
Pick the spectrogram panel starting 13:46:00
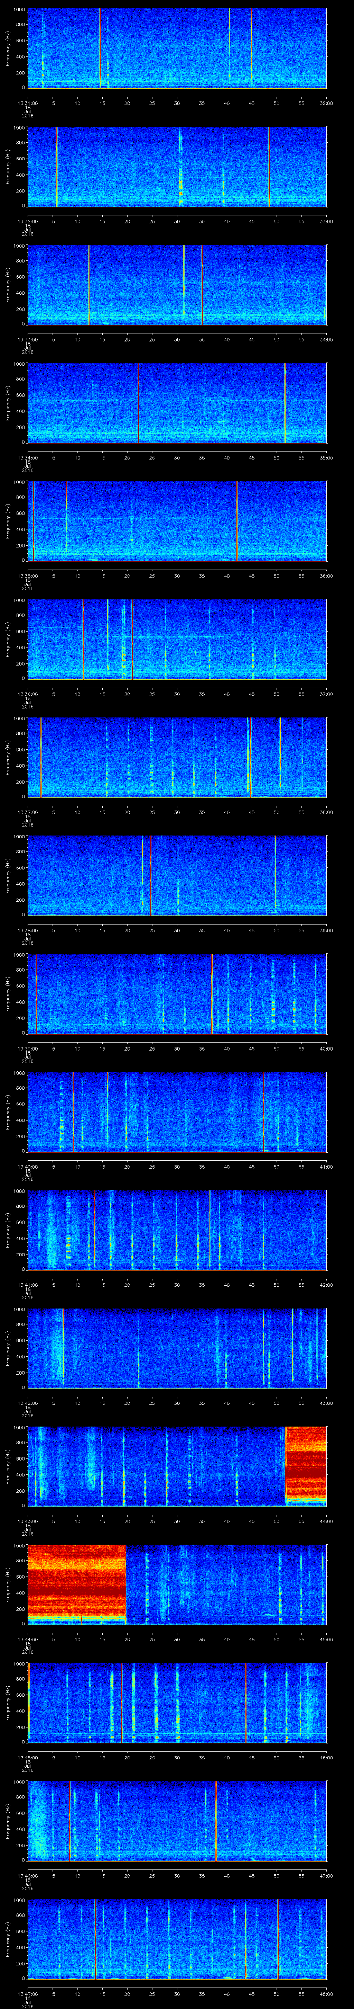177,1821
